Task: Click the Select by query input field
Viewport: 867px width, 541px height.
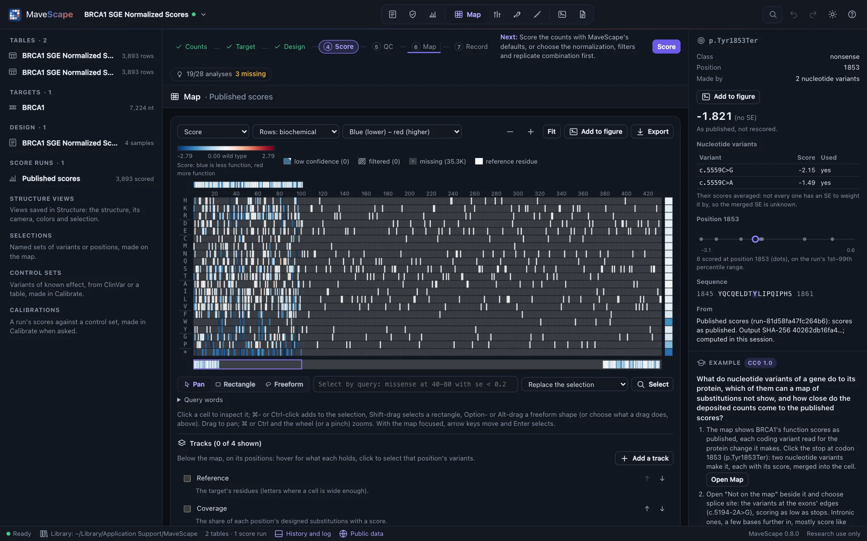Action: pos(415,384)
